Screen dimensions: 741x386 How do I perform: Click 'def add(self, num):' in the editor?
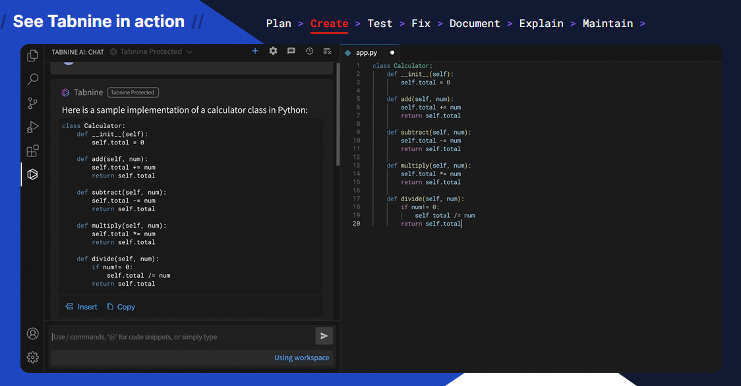[420, 99]
